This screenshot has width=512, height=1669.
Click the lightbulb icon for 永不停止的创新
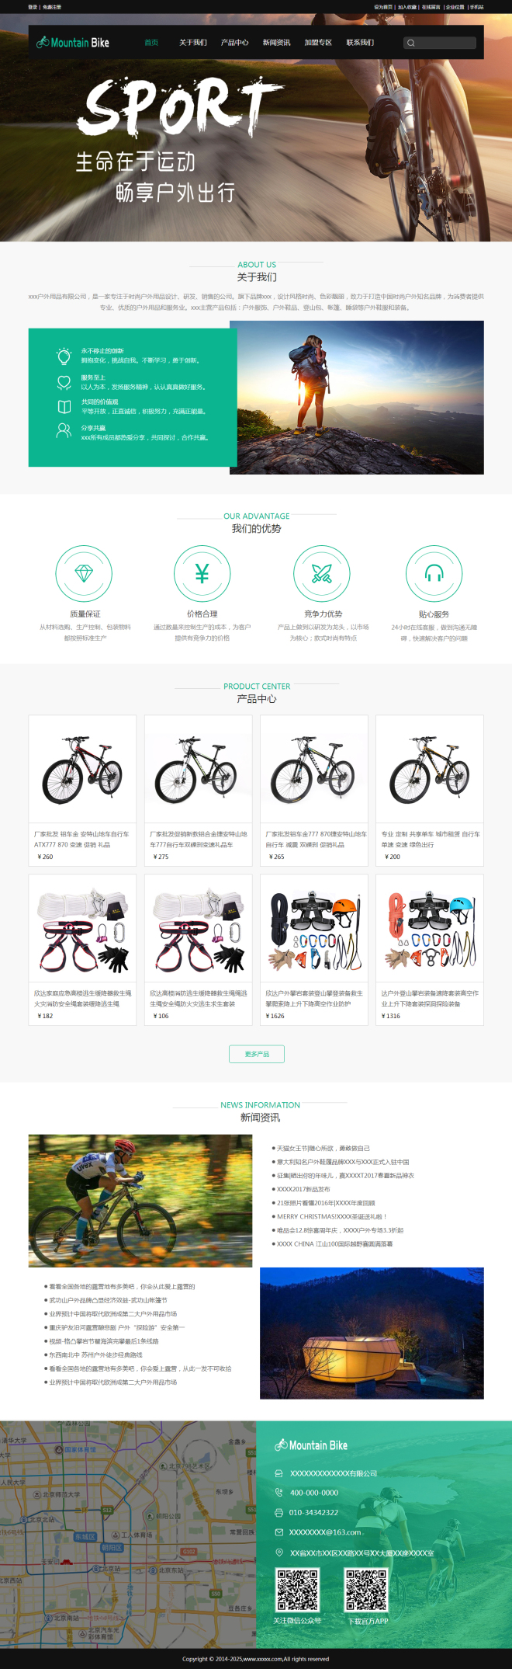pos(64,356)
